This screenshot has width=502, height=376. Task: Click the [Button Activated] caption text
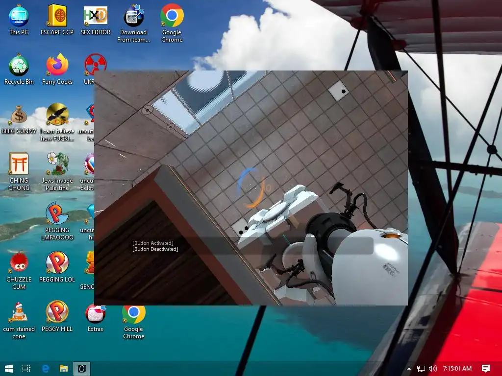click(x=153, y=243)
